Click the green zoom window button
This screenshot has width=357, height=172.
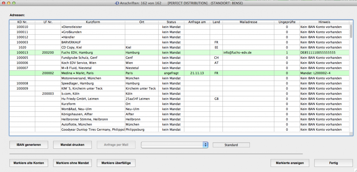[14, 3]
